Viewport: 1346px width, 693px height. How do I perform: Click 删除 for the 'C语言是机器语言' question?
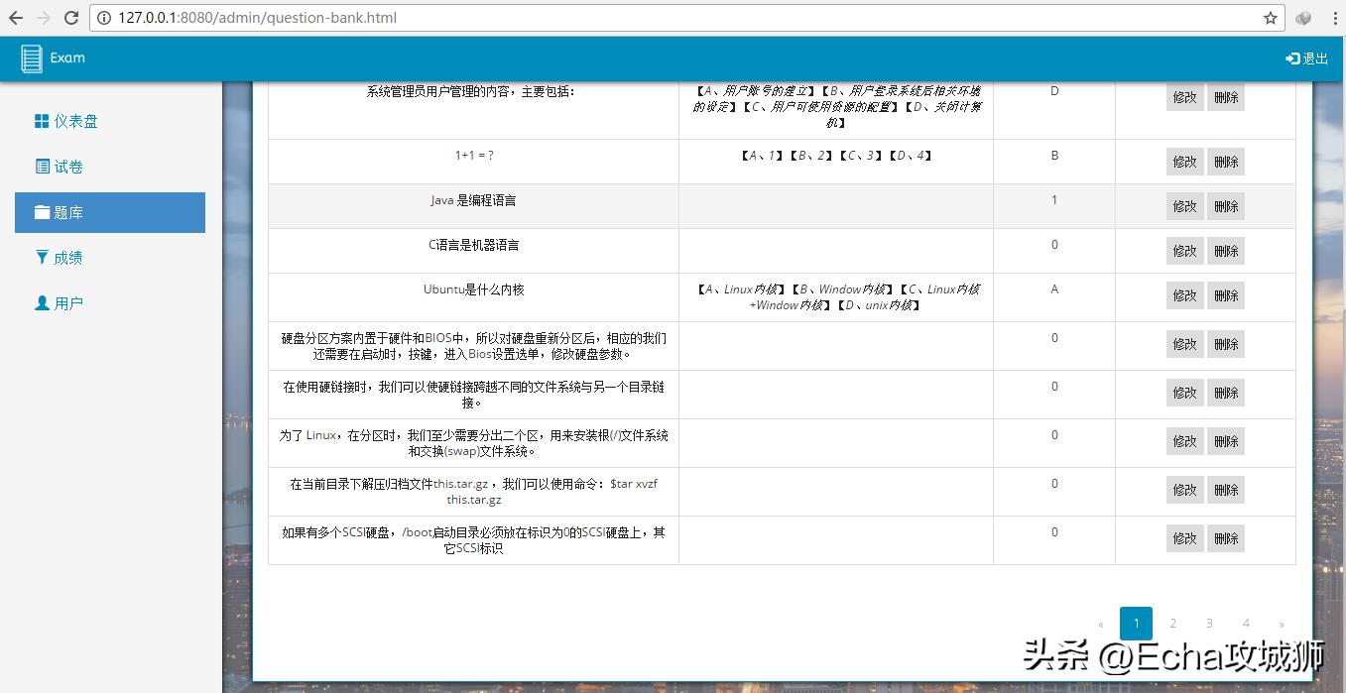pos(1226,250)
